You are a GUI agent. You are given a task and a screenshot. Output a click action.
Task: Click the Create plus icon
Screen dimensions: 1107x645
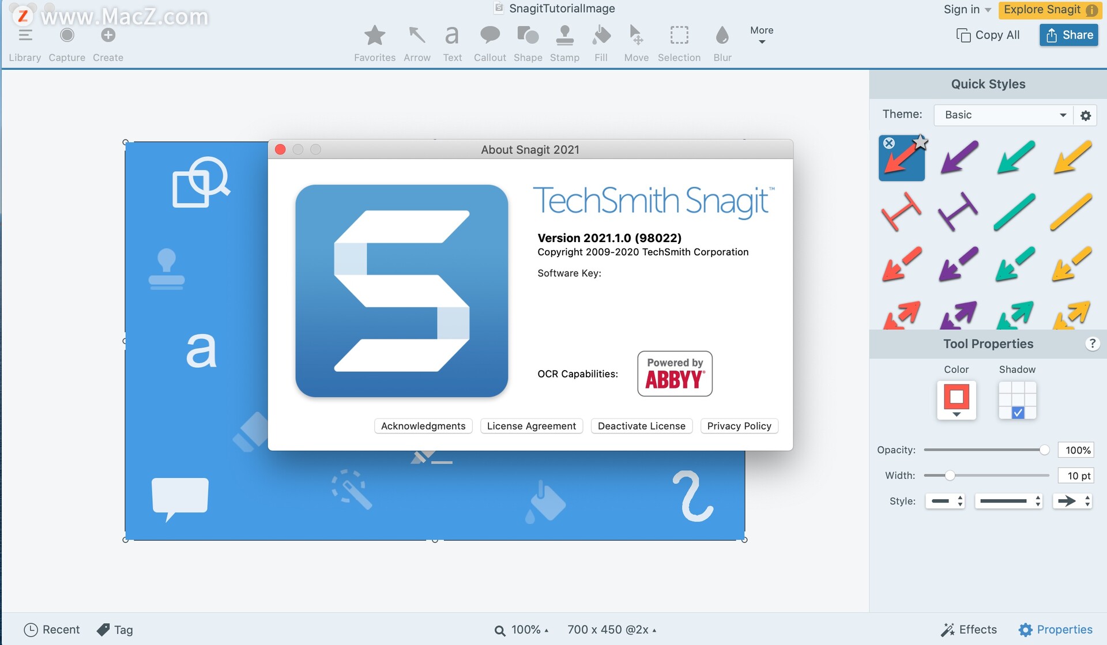tap(108, 35)
